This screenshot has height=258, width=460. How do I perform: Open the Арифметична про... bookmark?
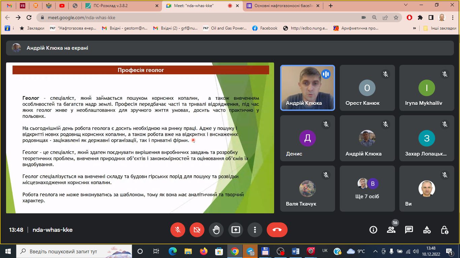point(356,28)
